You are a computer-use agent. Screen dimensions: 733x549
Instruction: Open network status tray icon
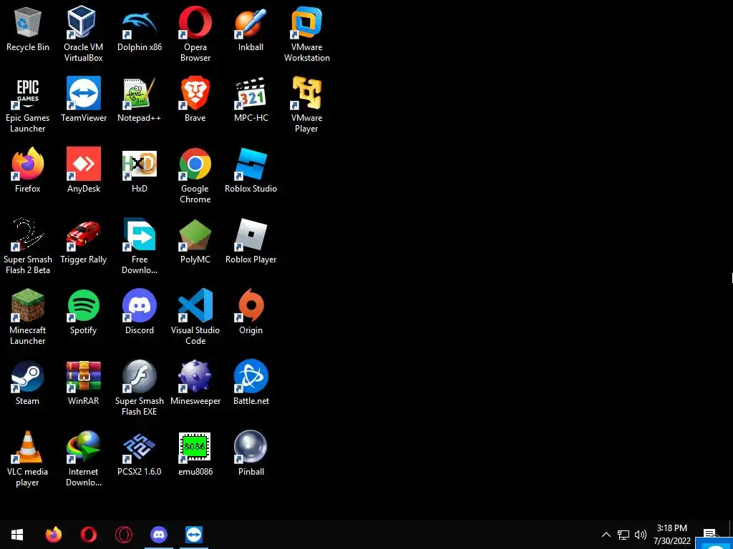click(623, 535)
